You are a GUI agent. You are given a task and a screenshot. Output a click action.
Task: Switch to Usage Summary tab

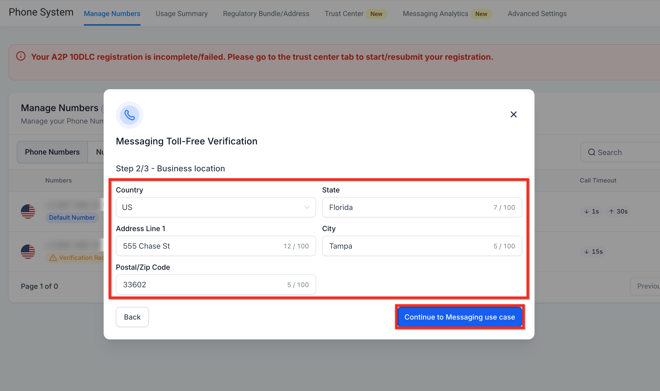click(x=181, y=14)
